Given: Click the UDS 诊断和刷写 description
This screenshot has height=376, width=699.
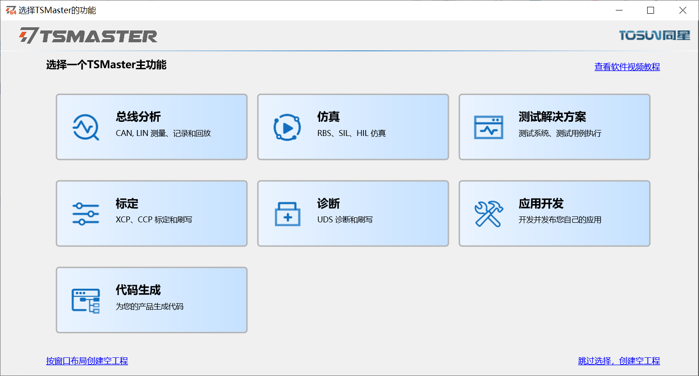Looking at the screenshot, I should (x=345, y=220).
